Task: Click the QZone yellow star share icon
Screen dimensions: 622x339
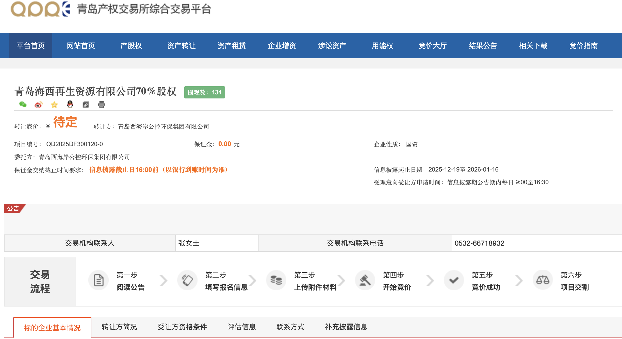Action: (54, 105)
